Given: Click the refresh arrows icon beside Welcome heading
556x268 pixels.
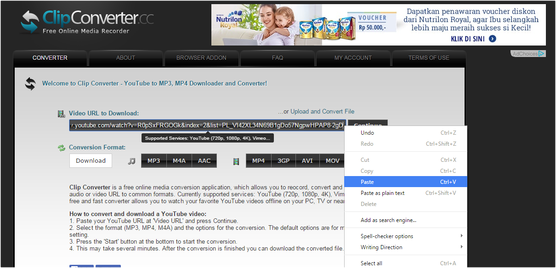Looking at the screenshot, I should [30, 84].
